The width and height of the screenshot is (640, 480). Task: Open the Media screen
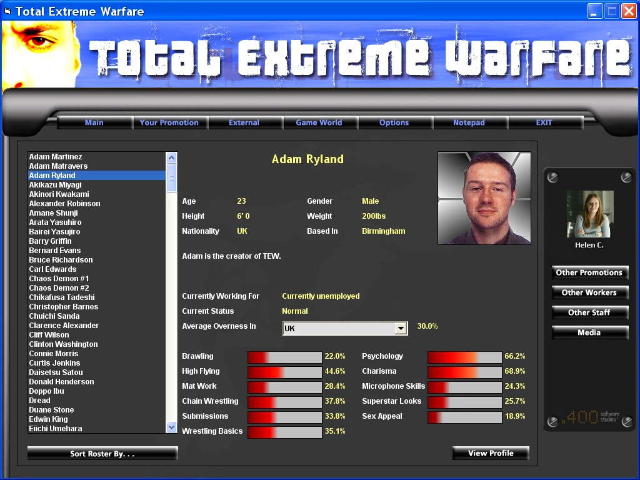click(589, 332)
